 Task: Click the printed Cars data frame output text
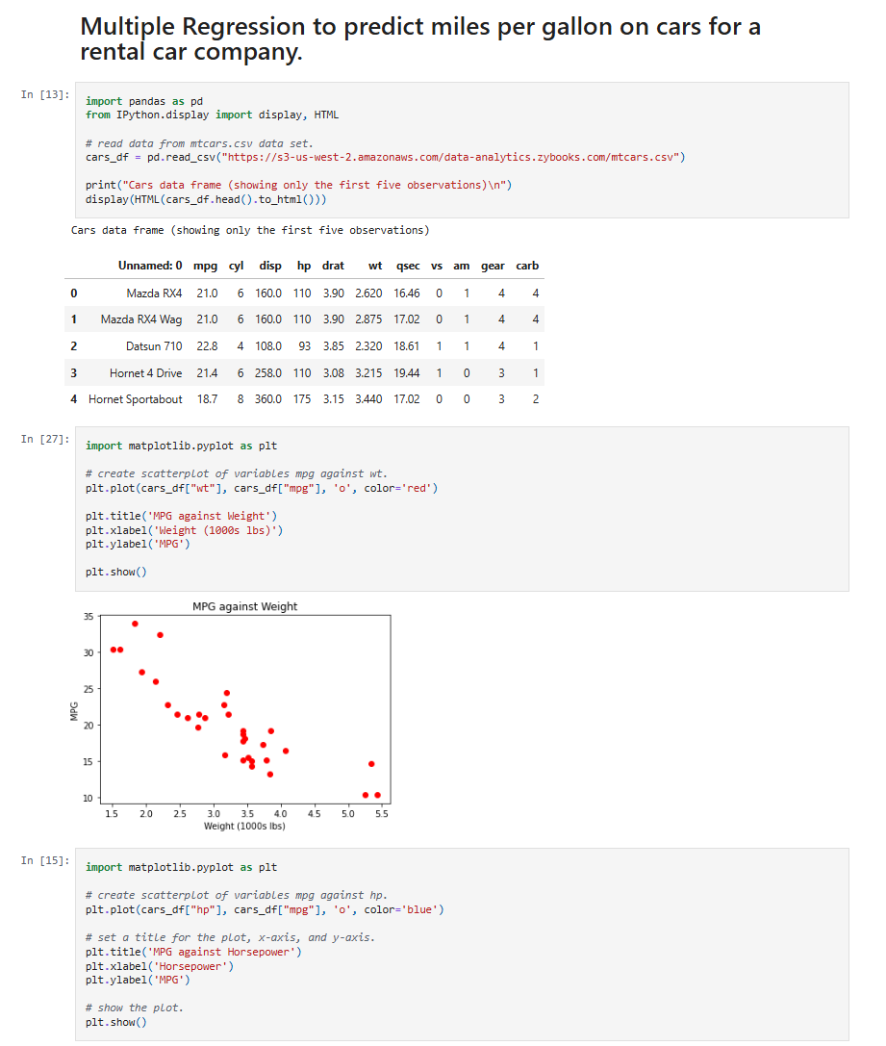[250, 230]
